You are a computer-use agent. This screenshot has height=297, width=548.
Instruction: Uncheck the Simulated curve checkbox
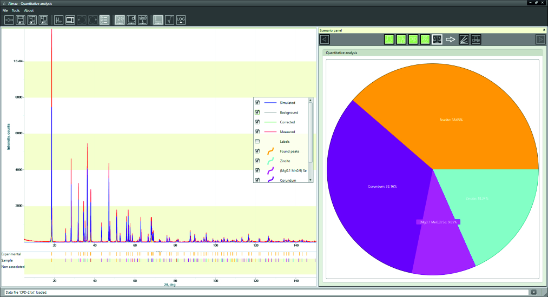pos(258,103)
